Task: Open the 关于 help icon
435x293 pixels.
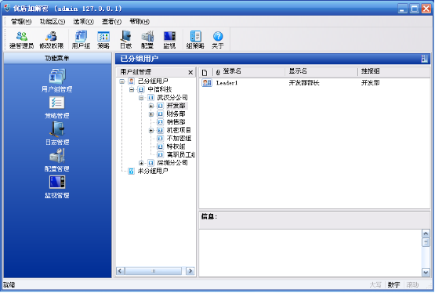Action: click(x=218, y=40)
